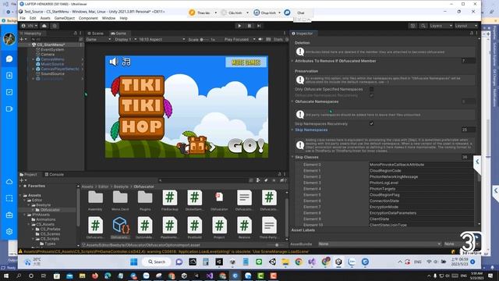
Task: Click the Beebyte breadcrumb in Project
Action: point(121,187)
